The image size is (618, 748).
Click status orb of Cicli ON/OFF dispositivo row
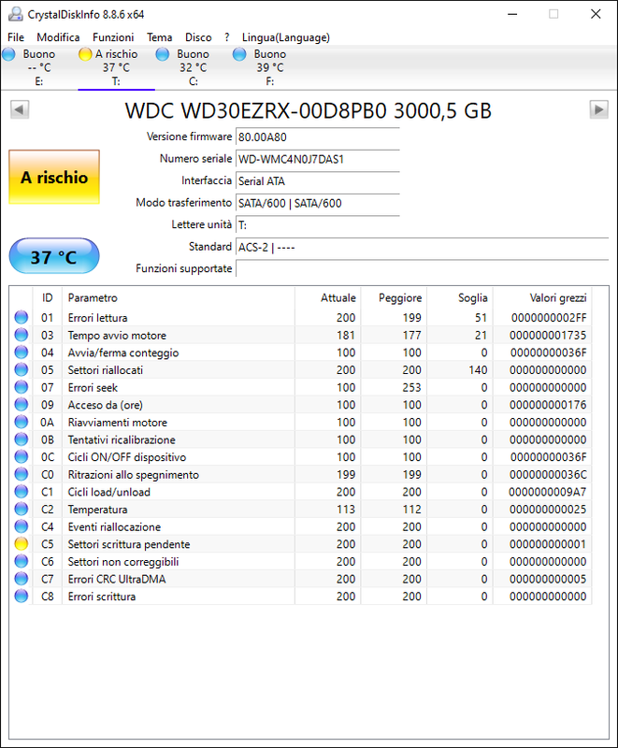coord(21,456)
